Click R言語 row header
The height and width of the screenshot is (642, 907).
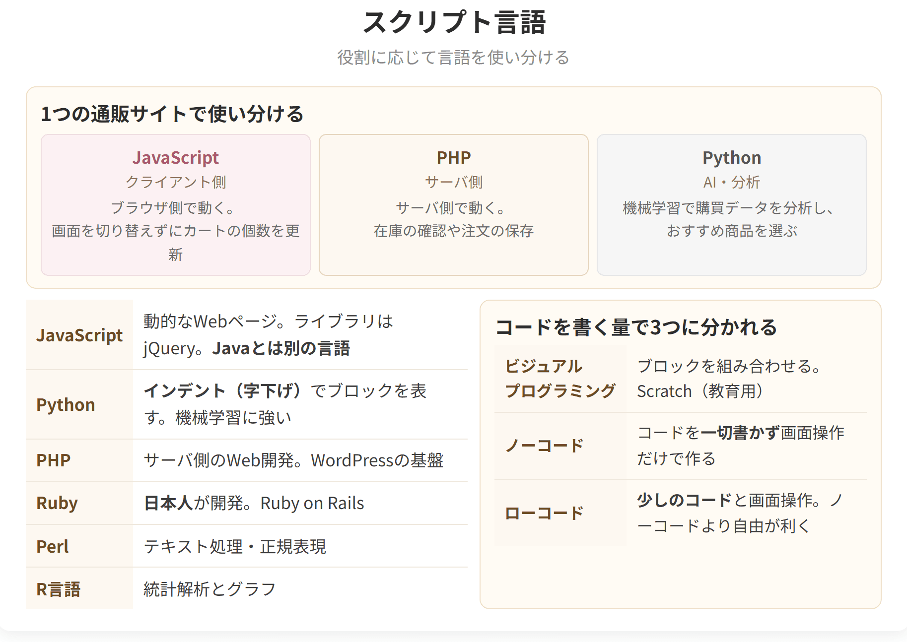(x=79, y=589)
